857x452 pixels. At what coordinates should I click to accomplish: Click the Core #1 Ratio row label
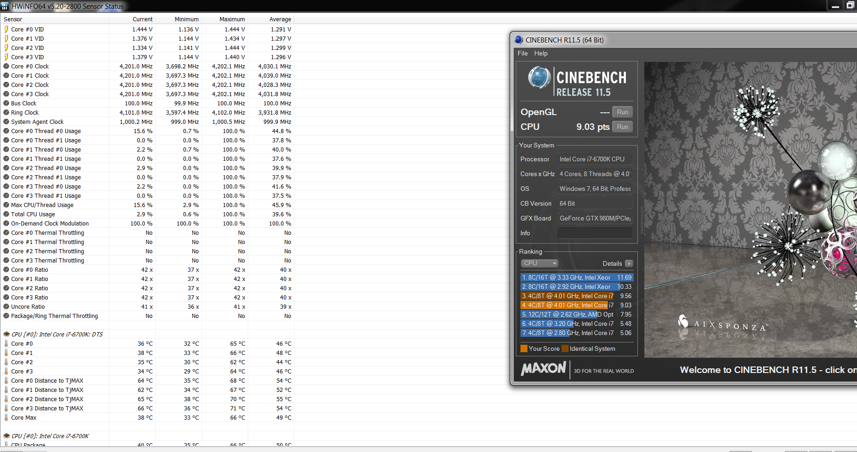coord(30,279)
